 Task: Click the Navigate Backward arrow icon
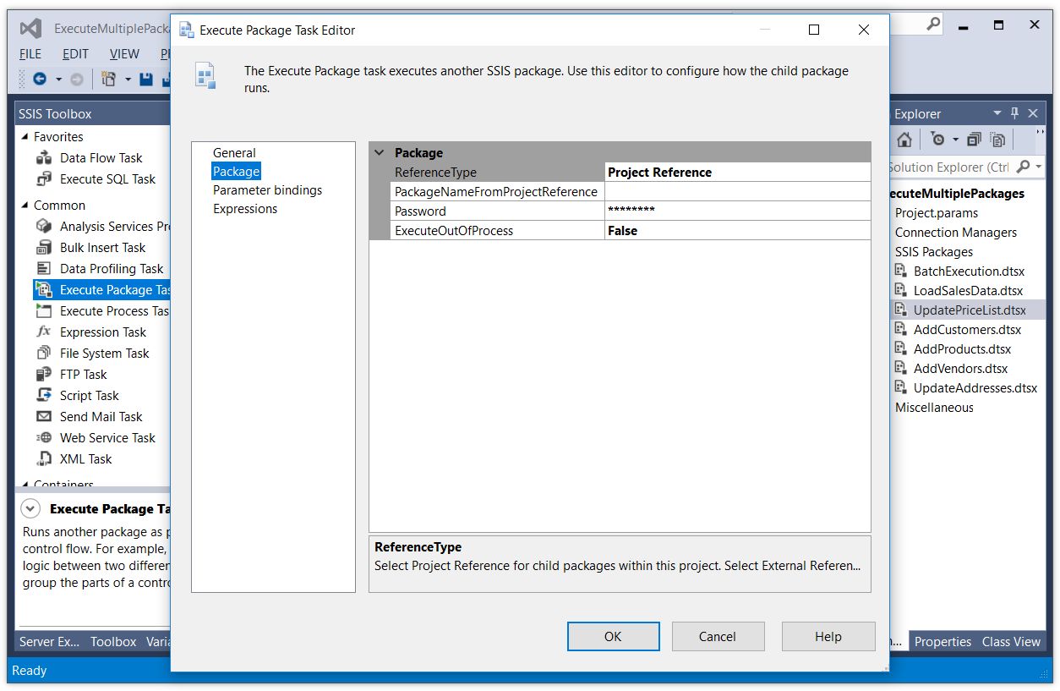[x=39, y=79]
